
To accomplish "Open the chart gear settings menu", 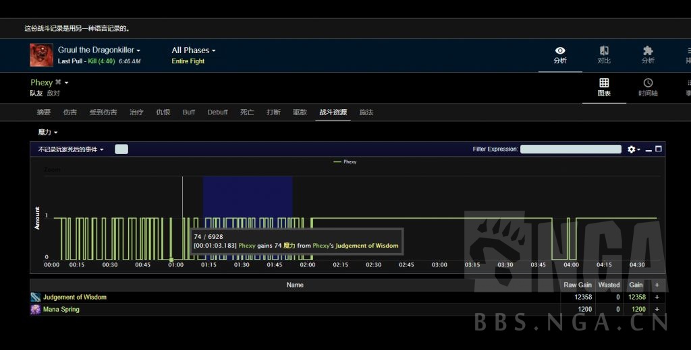I will (x=634, y=149).
